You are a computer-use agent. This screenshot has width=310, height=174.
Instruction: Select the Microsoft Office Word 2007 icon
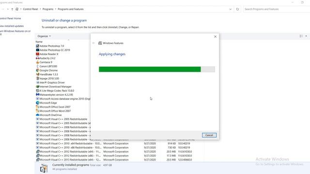click(38, 111)
